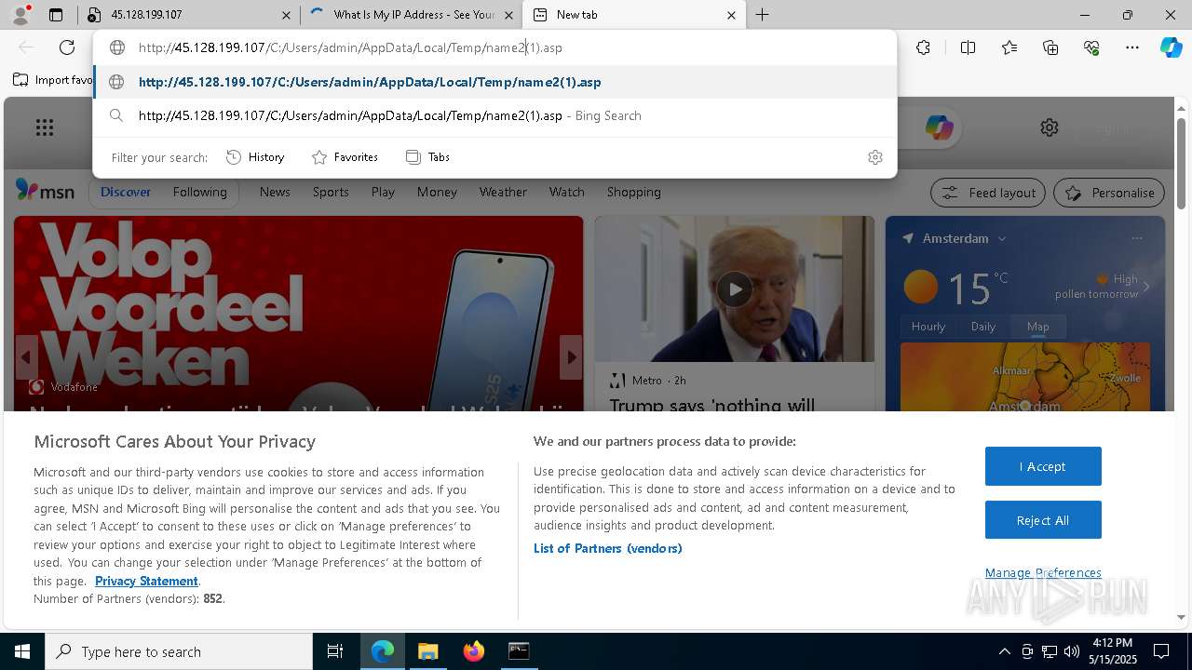The image size is (1192, 670).
Task: Open Browser essentials heart icon
Action: point(1091,47)
